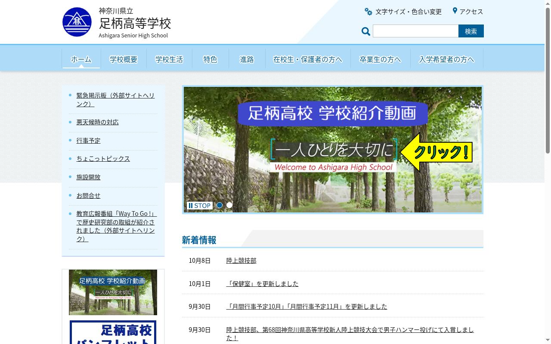The image size is (551, 344).
Task: Open 卒業生の方へ menu
Action: tap(380, 59)
